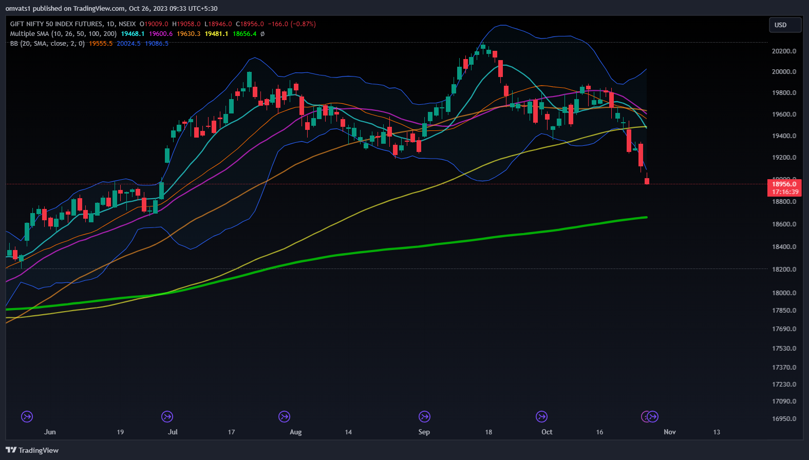Open the event marker above the Jul label
The image size is (809, 460).
pos(167,416)
